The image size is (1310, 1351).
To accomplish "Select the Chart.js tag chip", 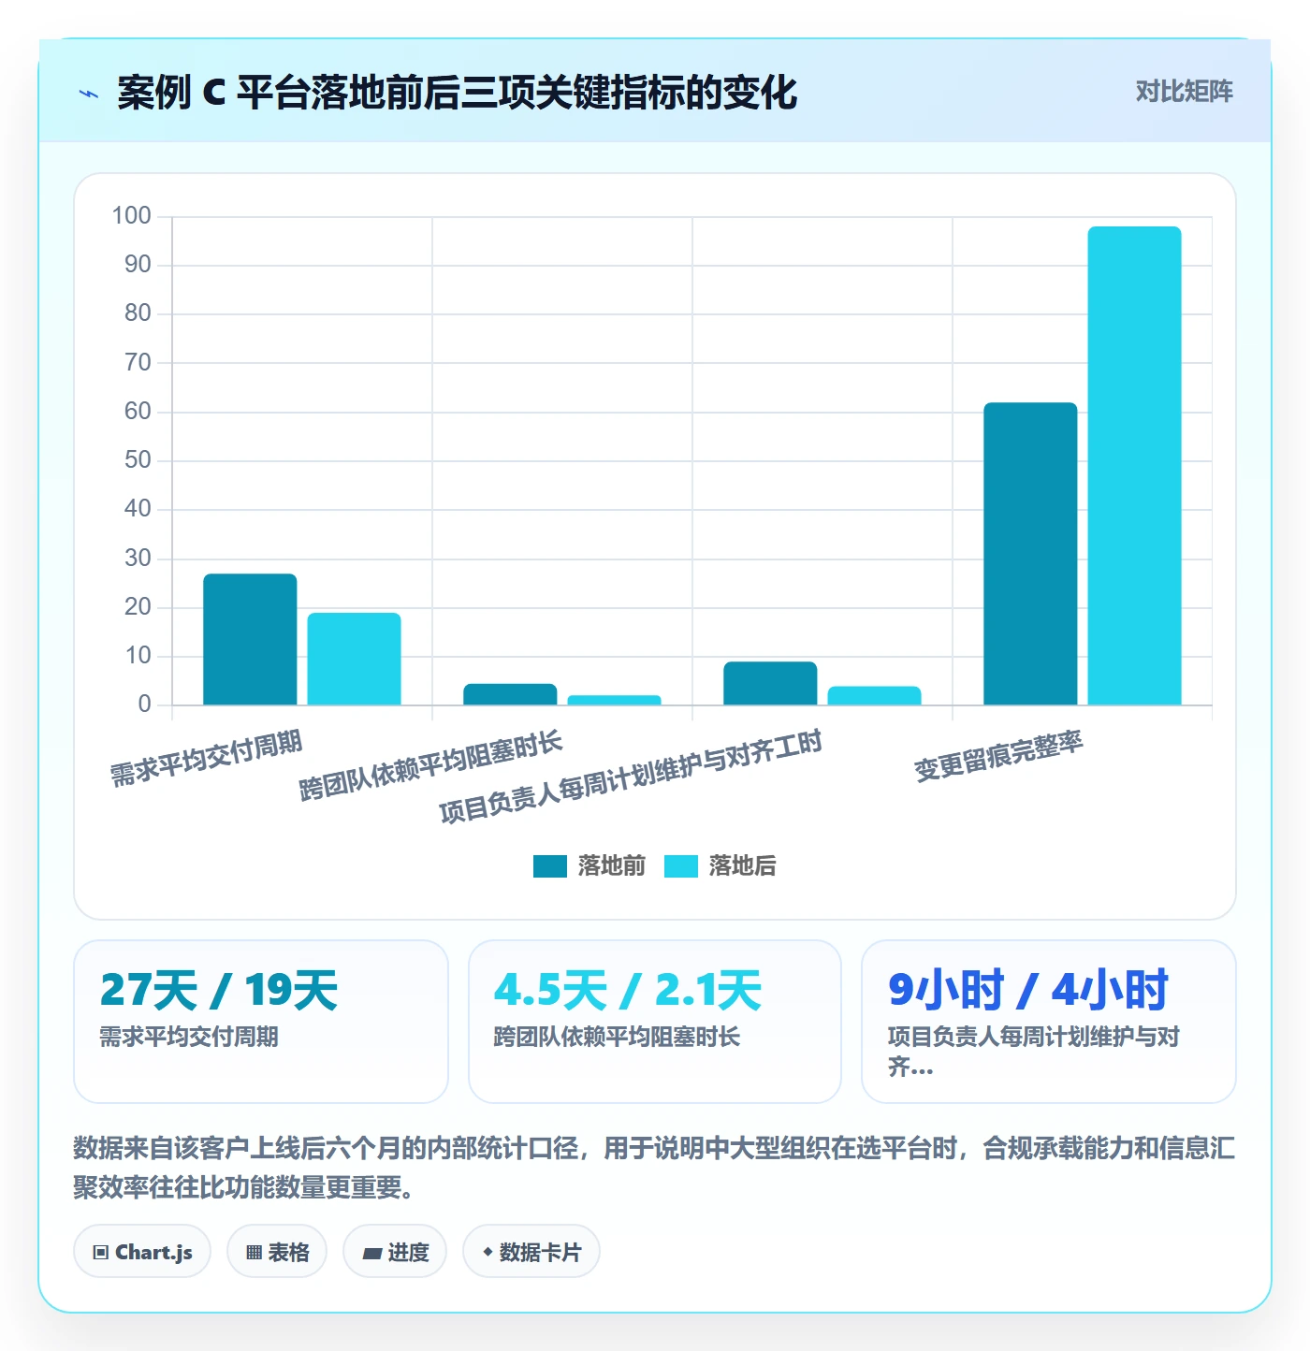I will (142, 1252).
